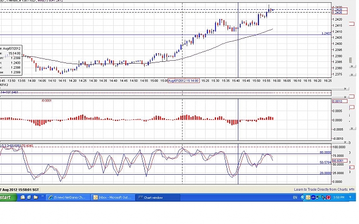Image resolution: width=359 pixels, height=224 pixels.
Task: Click the 50.5794 stochastic level label
Action: pos(325,163)
